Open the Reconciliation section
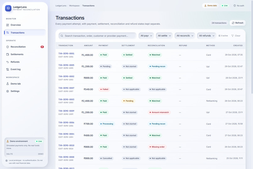This screenshot has width=253, height=169. click(x=25, y=47)
